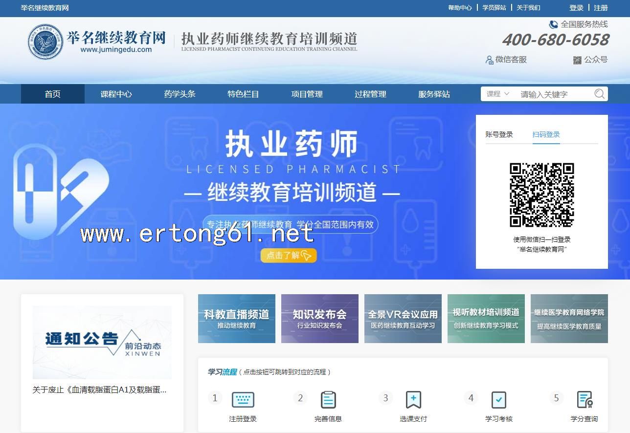Open the 通知公告 news image
630x433 pixels.
[x=102, y=342]
